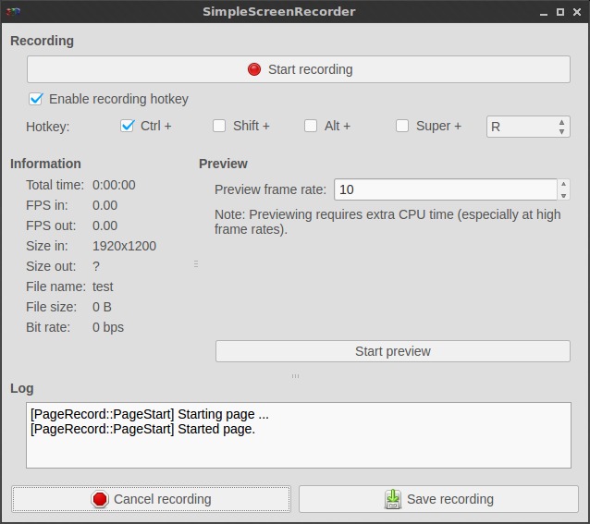Close the SimpleScreenRecorder window
The height and width of the screenshot is (524, 590).
[x=577, y=12]
